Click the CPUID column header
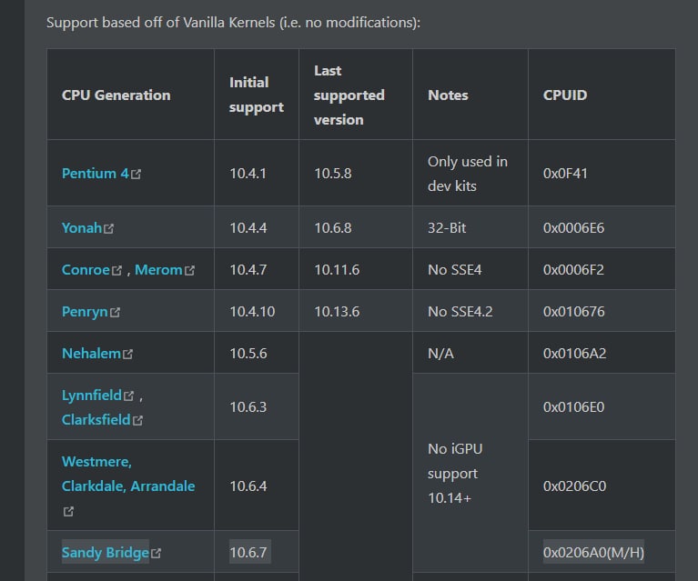 coord(566,95)
